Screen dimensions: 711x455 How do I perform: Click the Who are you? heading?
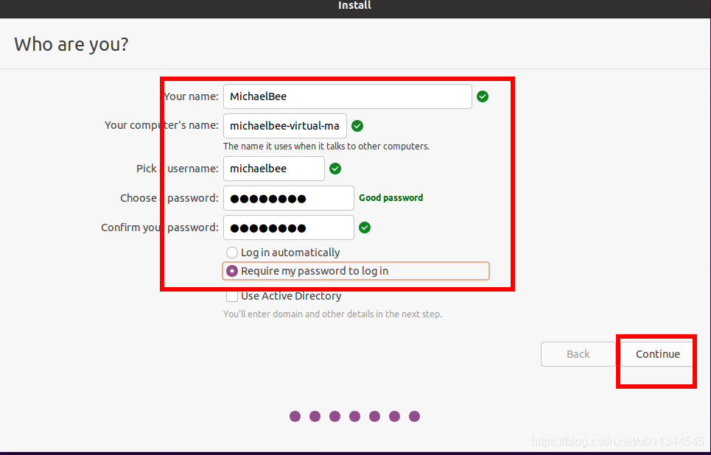pos(71,44)
